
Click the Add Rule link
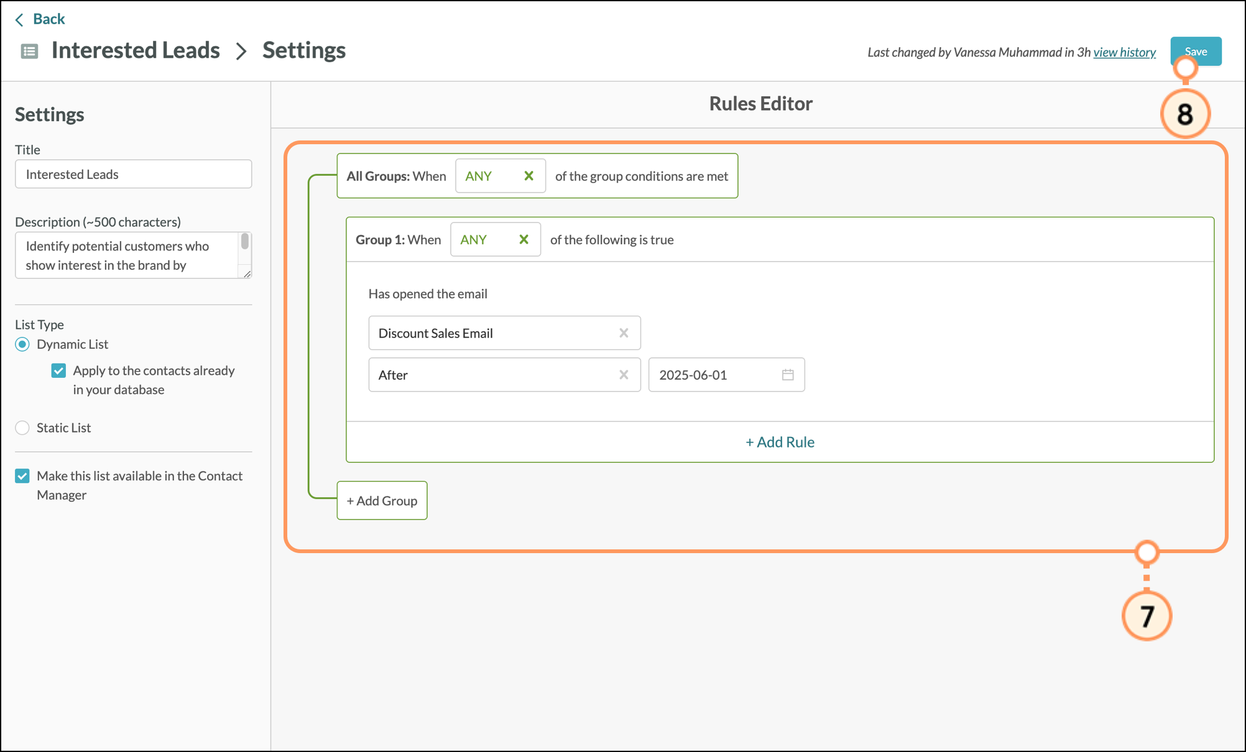coord(780,442)
